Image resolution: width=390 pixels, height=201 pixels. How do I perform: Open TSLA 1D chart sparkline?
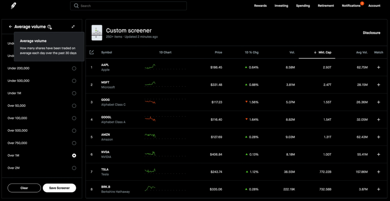pos(165,171)
